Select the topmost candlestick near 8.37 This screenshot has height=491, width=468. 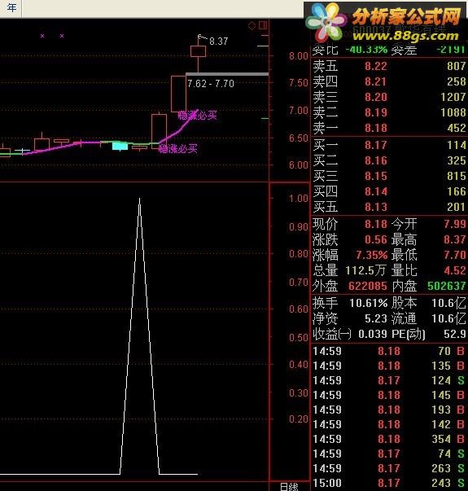click(x=198, y=51)
